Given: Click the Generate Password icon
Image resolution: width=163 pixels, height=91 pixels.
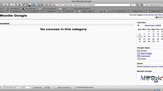Looking at the screenshot, I should click(x=71, y=9).
